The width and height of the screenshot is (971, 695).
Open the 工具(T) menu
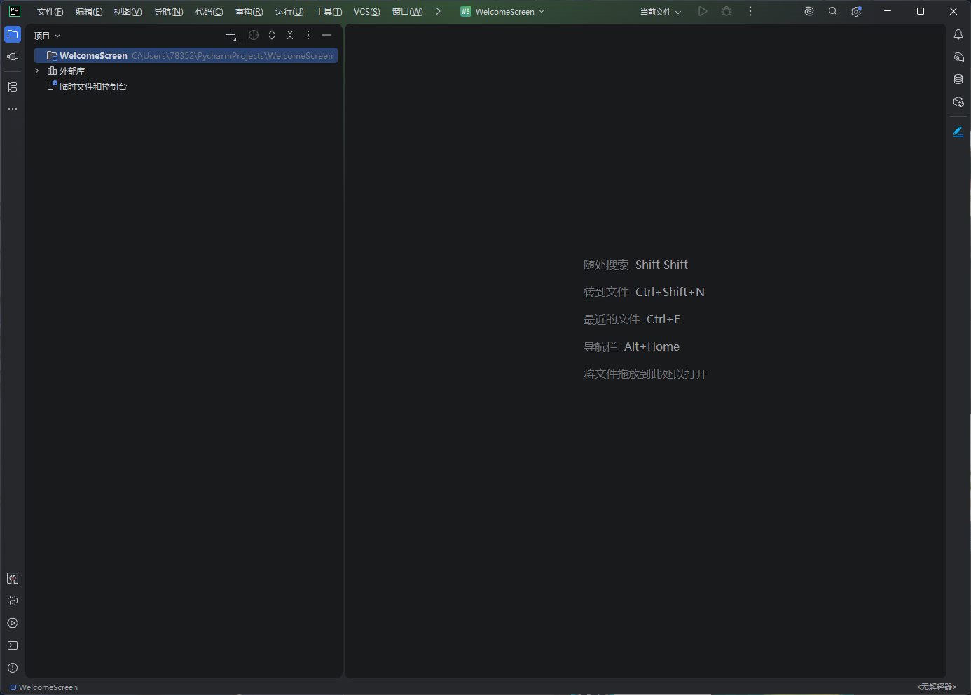pyautogui.click(x=329, y=12)
